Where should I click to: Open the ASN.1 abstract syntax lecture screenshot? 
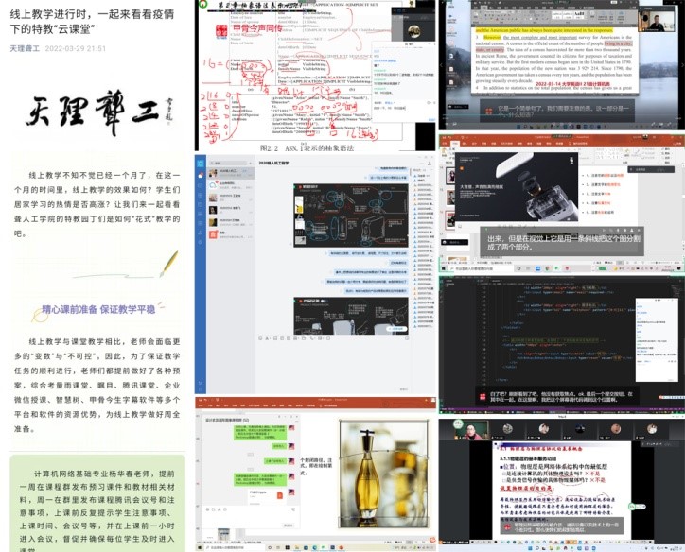pos(314,76)
